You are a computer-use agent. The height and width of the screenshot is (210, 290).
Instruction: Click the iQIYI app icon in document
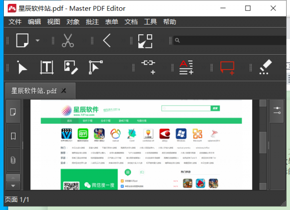(x=83, y=134)
